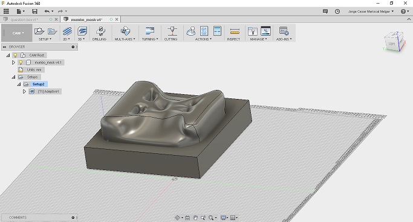Save the document with the floppy icon

(34, 11)
